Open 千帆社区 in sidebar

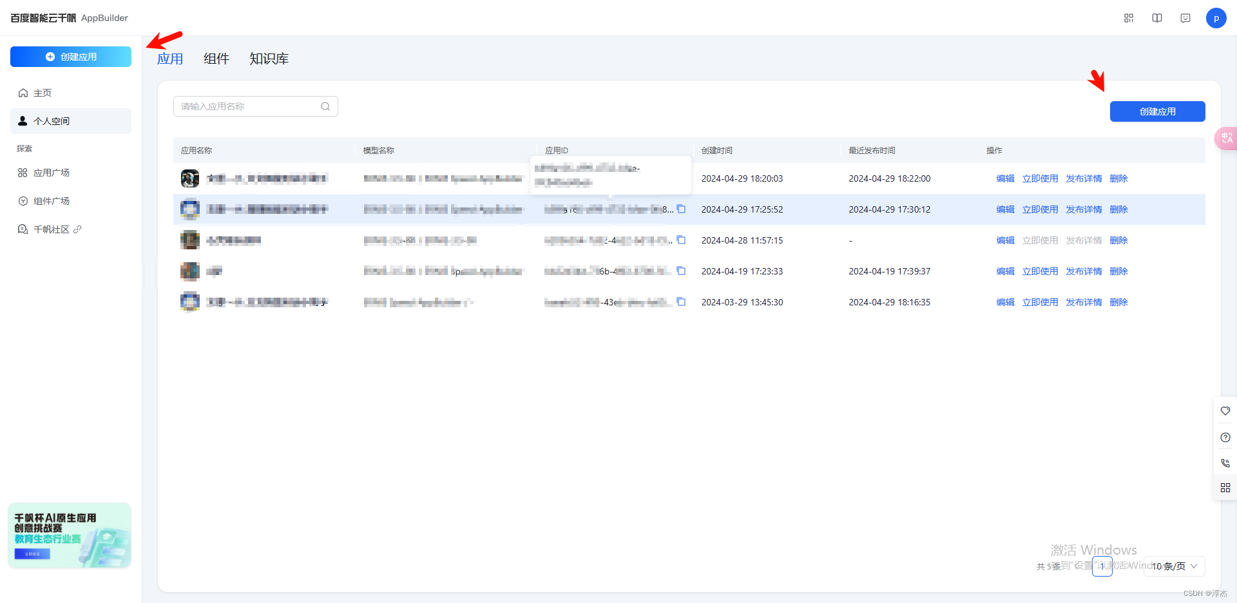pos(71,229)
